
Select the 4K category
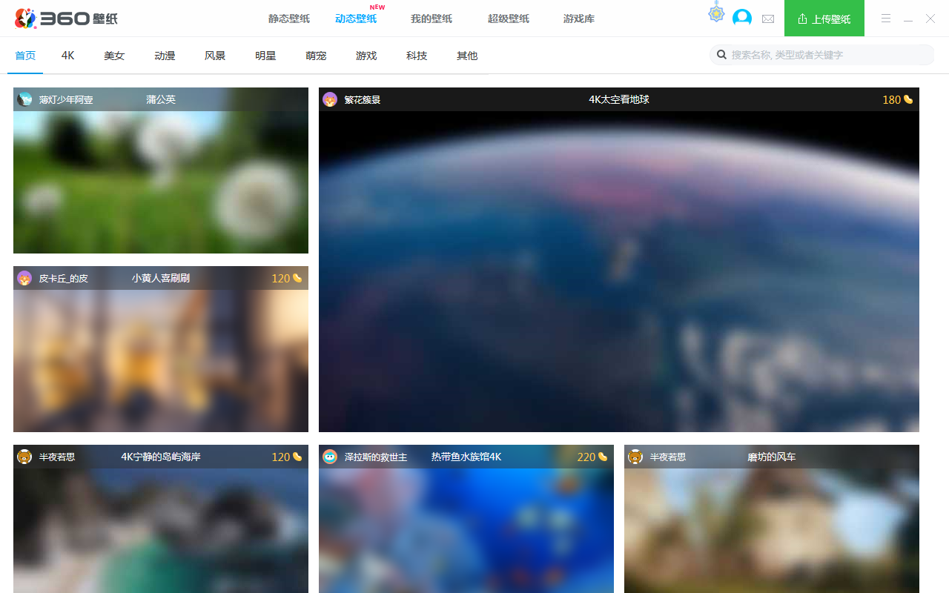(x=68, y=56)
